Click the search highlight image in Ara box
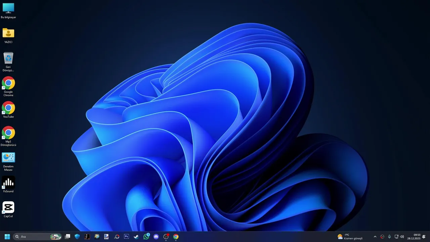The width and height of the screenshot is (430, 242). click(x=56, y=237)
